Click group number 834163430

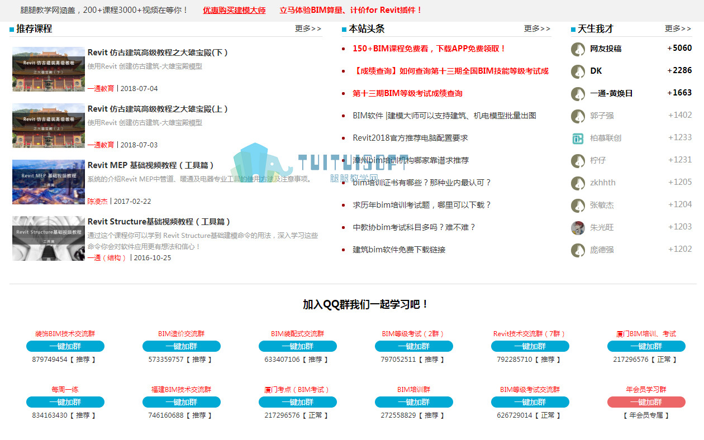pyautogui.click(x=50, y=415)
